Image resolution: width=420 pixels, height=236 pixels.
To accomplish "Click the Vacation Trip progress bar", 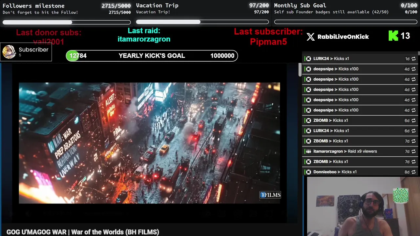I will tap(202, 22).
